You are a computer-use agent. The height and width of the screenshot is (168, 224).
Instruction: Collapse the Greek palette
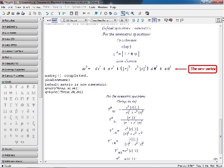coord(20,82)
